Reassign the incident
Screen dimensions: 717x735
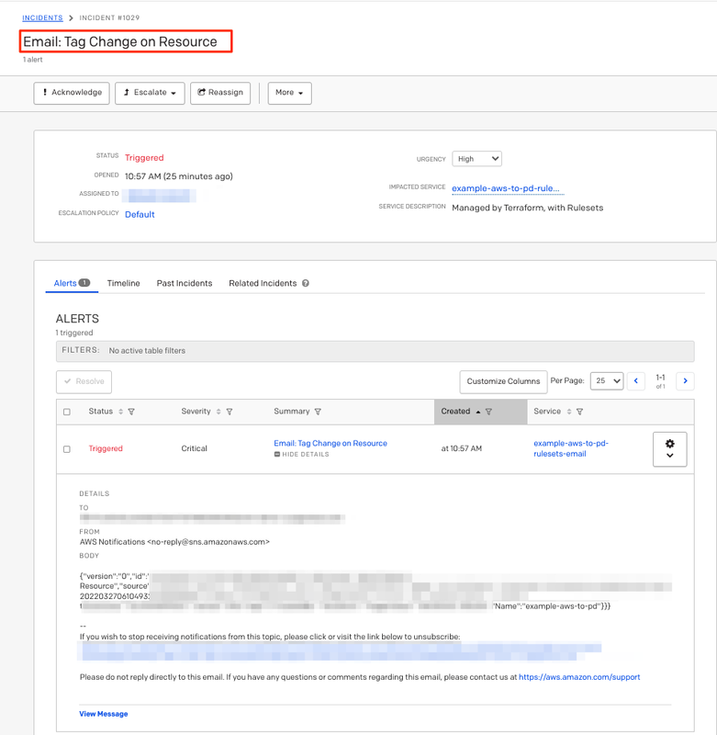click(220, 93)
